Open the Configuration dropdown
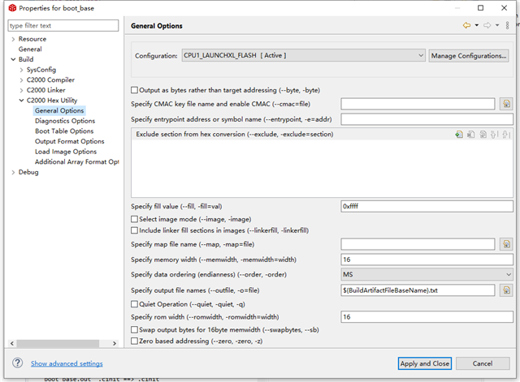Screen dimensions: 520x382 click(303, 55)
